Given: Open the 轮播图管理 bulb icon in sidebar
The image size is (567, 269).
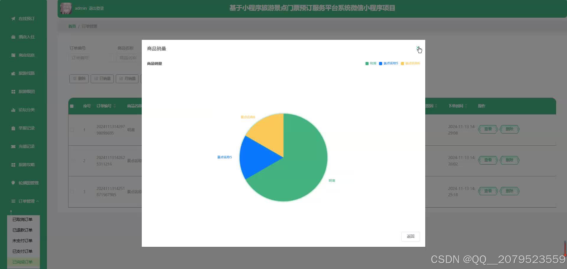Looking at the screenshot, I should (x=13, y=183).
